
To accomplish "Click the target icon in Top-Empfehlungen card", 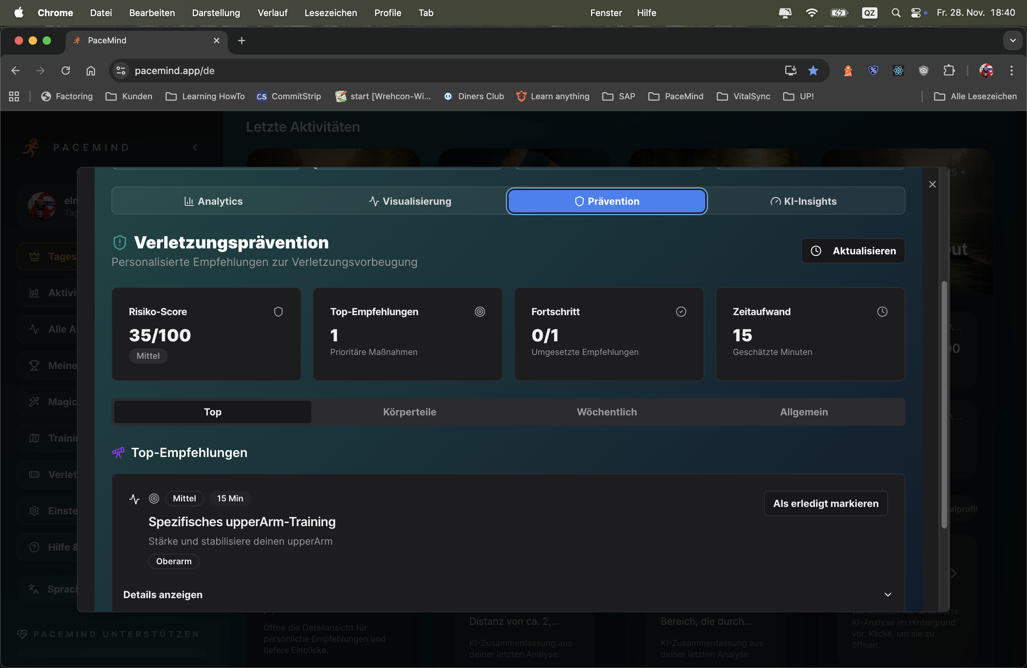I will coord(480,312).
